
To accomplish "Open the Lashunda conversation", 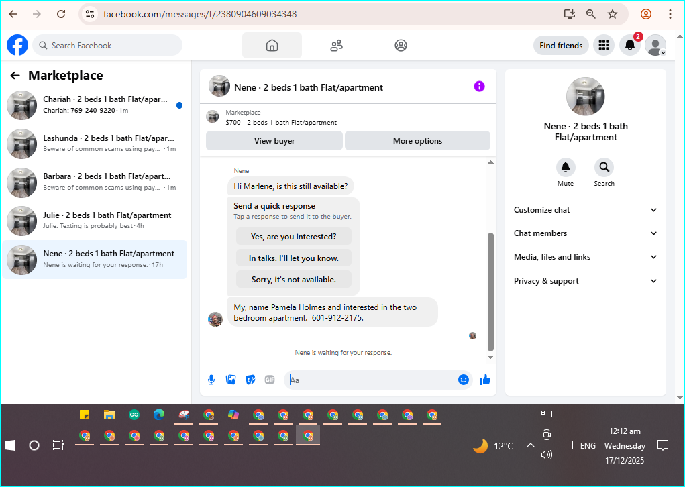I will pos(95,144).
